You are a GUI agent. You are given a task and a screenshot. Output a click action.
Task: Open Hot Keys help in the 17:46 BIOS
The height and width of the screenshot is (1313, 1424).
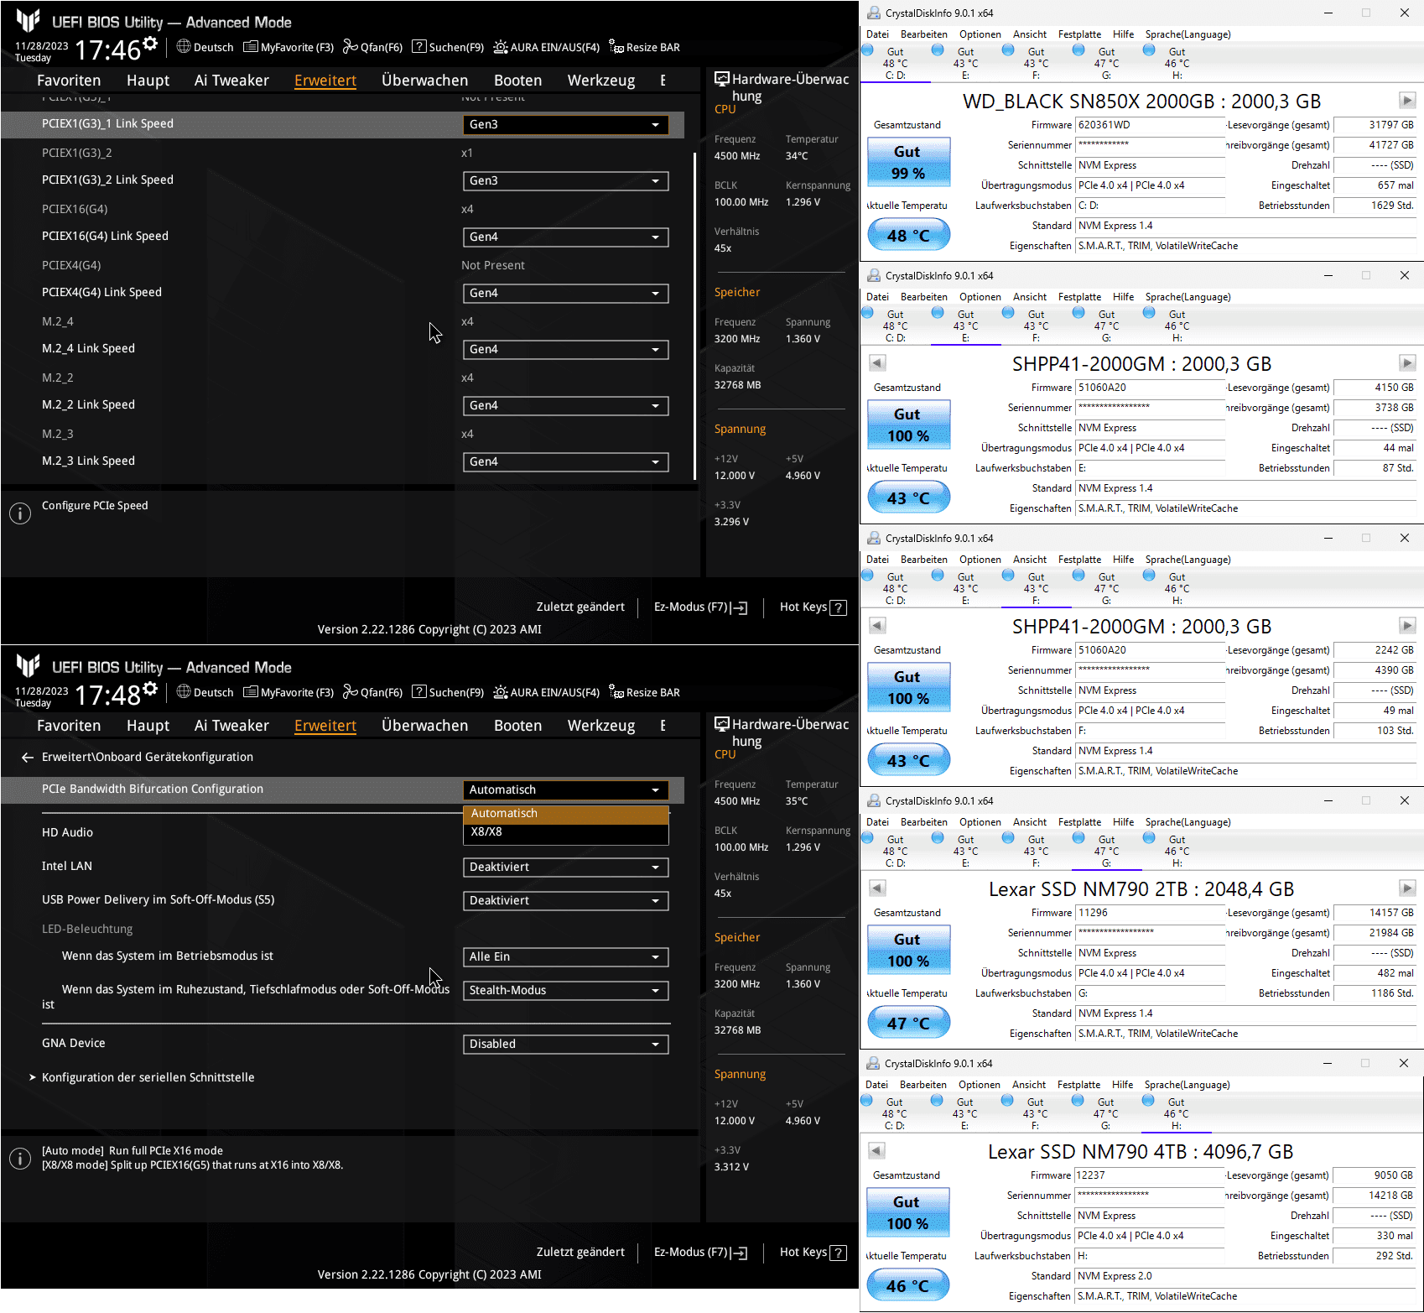[813, 607]
